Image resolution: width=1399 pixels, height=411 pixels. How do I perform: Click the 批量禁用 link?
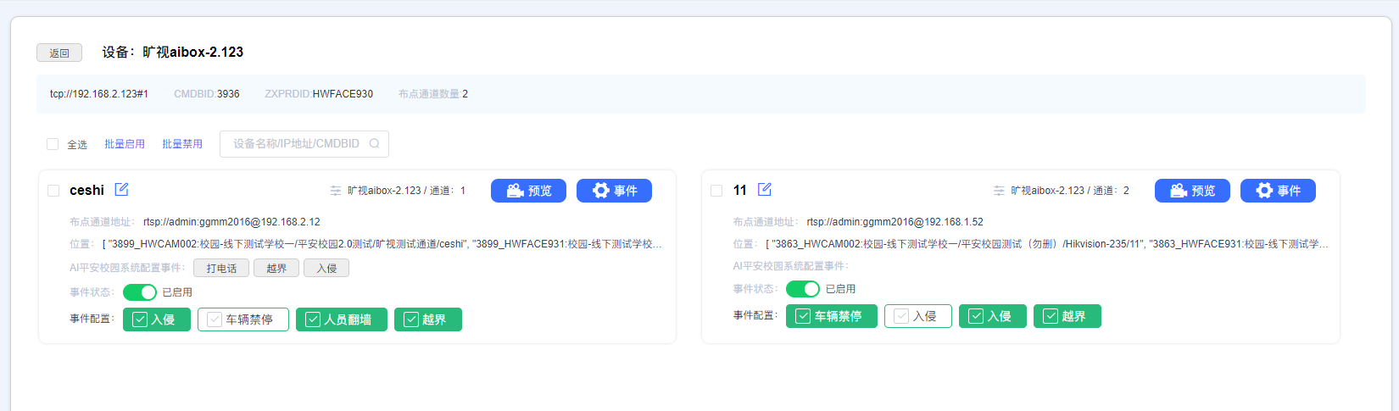tap(182, 144)
